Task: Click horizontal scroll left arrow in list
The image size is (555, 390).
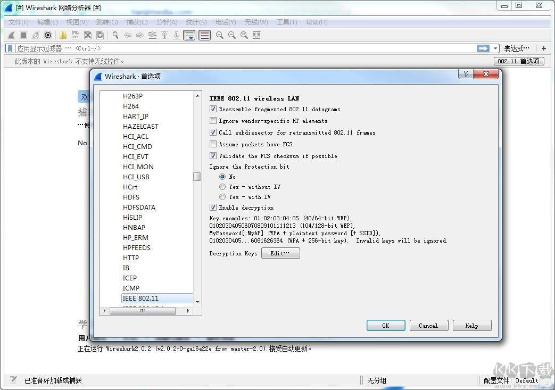Action: point(104,311)
